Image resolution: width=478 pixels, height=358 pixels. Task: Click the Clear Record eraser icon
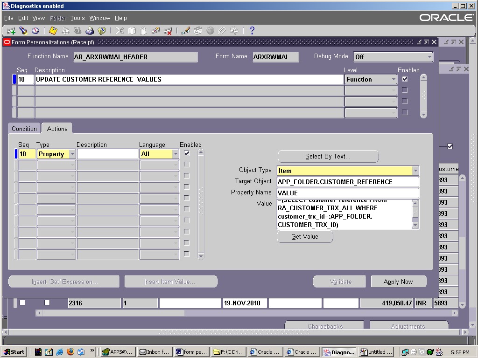click(155, 31)
